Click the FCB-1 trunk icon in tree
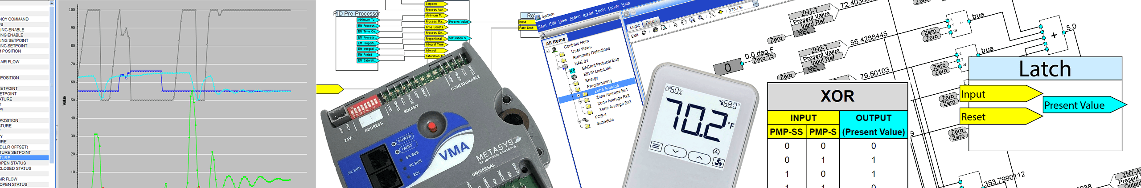This screenshot has height=188, width=1141. 585,120
